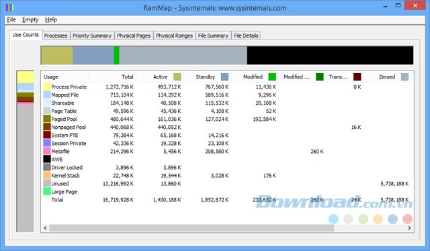Click the horizontal scrollbar right arrow
The image size is (430, 251).
409,228
